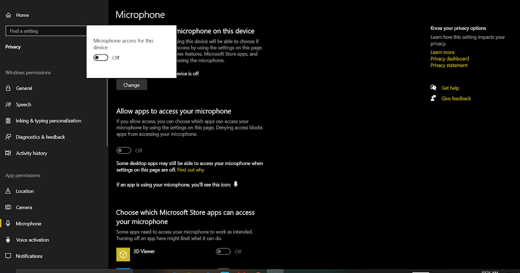Toggle 'Microphone access for this device' switch

point(100,57)
